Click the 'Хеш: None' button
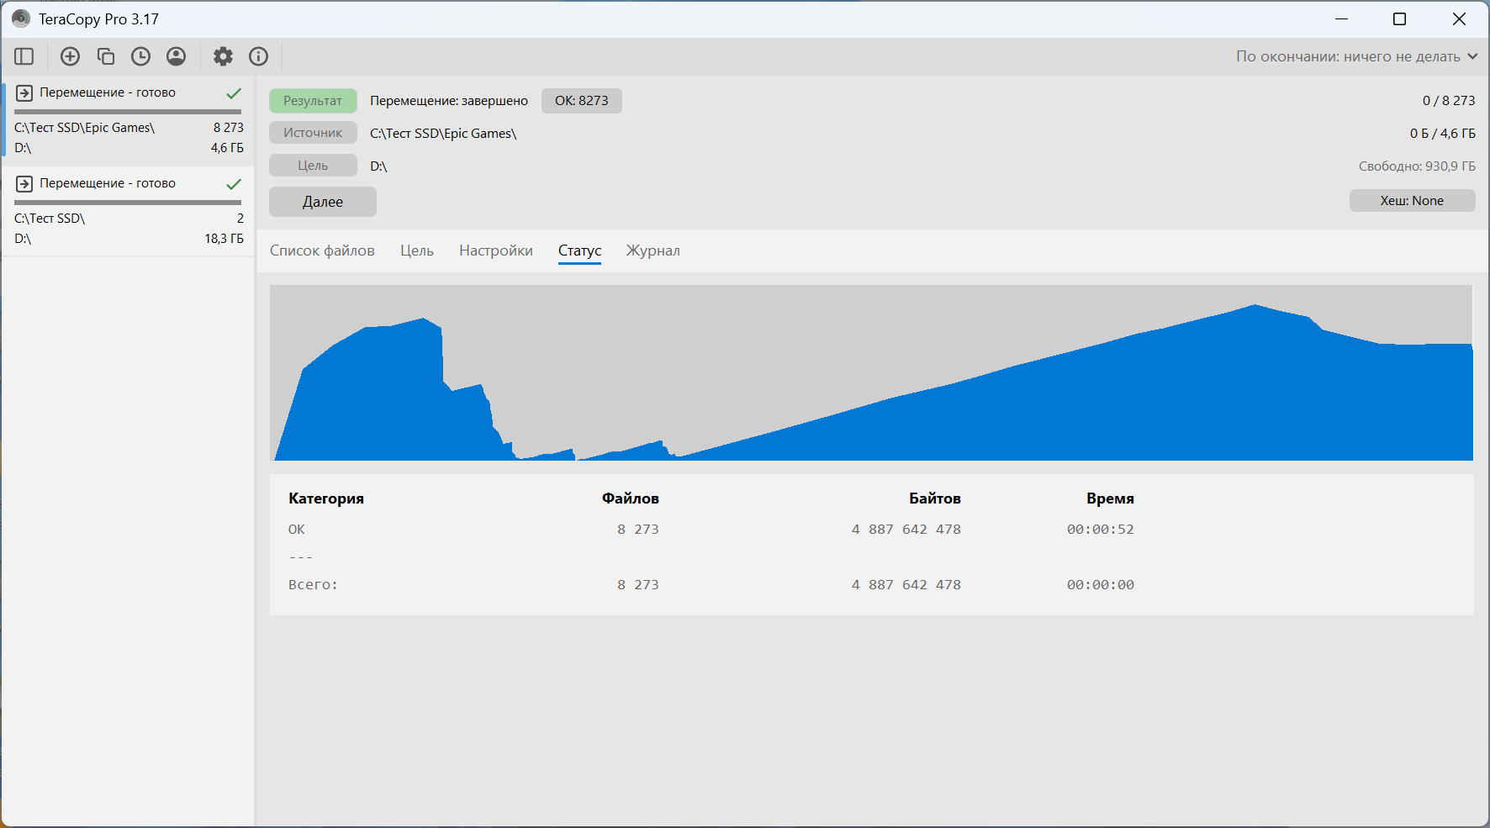The height and width of the screenshot is (828, 1490). (1412, 201)
